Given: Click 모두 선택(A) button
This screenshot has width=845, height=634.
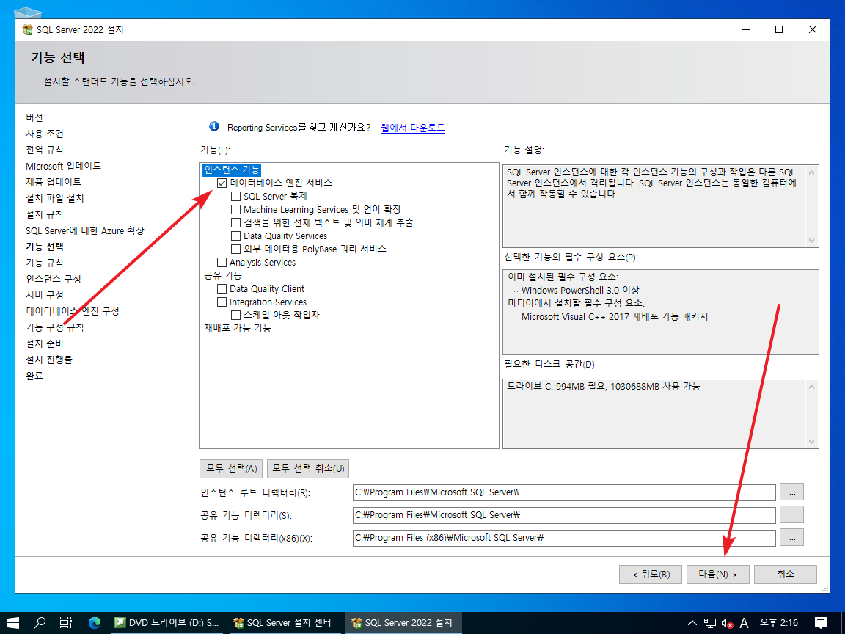Looking at the screenshot, I should coord(231,468).
